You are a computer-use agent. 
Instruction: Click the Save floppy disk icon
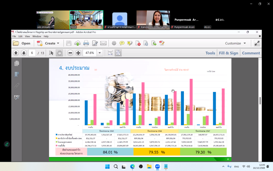pos(69,43)
